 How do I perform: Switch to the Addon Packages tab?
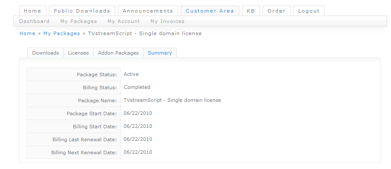pos(118,53)
